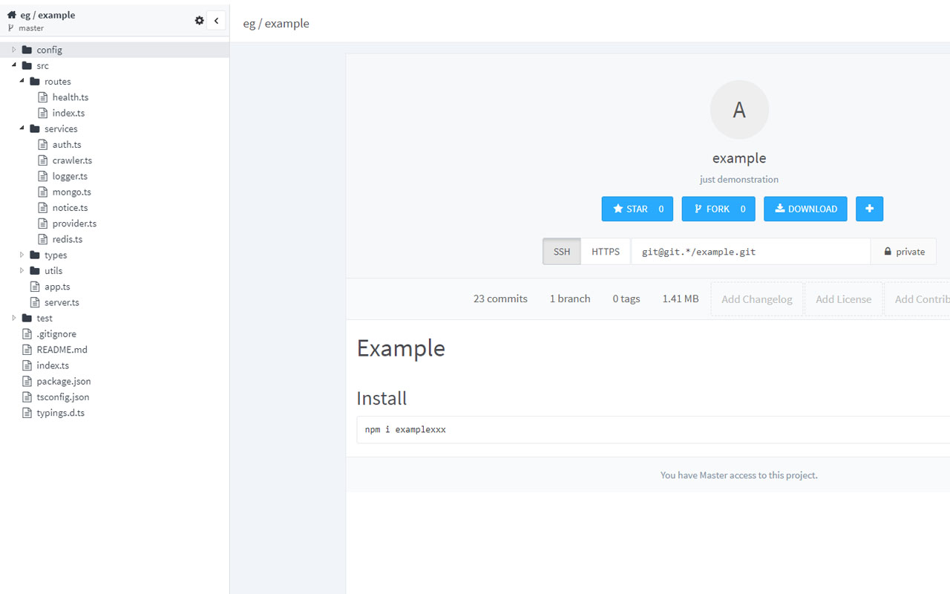Screen dimensions: 950x594
Task: Open the 1 branch link
Action: click(x=570, y=298)
